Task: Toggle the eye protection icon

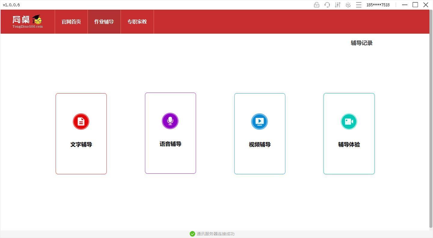Action: 348,5
